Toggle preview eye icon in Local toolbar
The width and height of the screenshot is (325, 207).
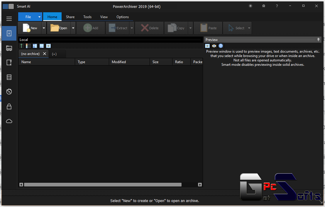48,46
